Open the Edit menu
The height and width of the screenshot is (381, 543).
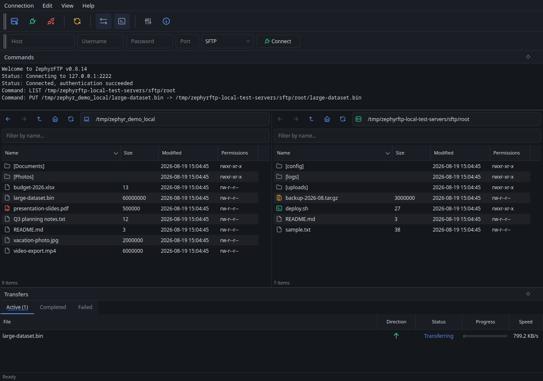click(x=48, y=6)
